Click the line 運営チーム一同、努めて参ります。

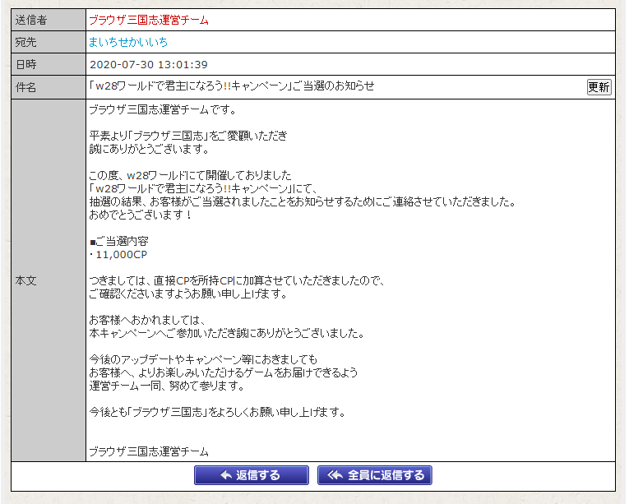167,386
